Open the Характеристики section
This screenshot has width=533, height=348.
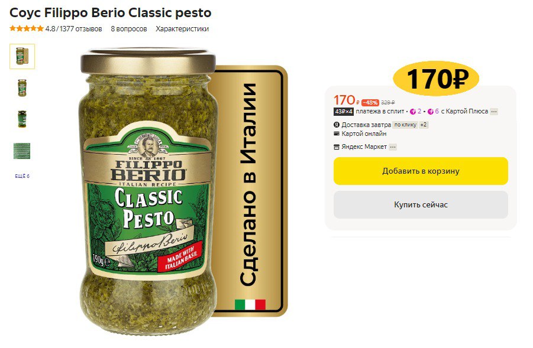[x=182, y=29]
